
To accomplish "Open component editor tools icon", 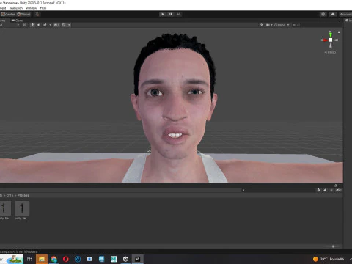I will pos(262,25).
